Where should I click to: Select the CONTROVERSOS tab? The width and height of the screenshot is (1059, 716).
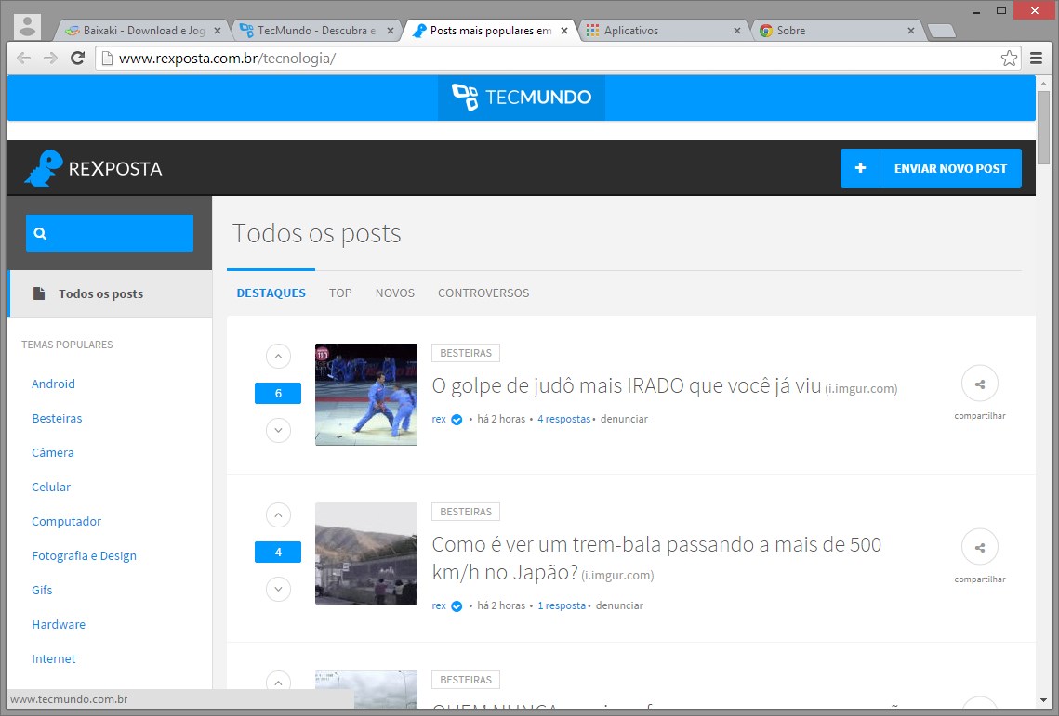click(x=483, y=293)
